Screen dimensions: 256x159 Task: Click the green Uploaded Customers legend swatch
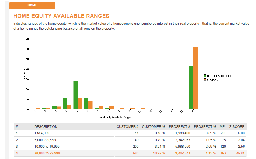205,75
